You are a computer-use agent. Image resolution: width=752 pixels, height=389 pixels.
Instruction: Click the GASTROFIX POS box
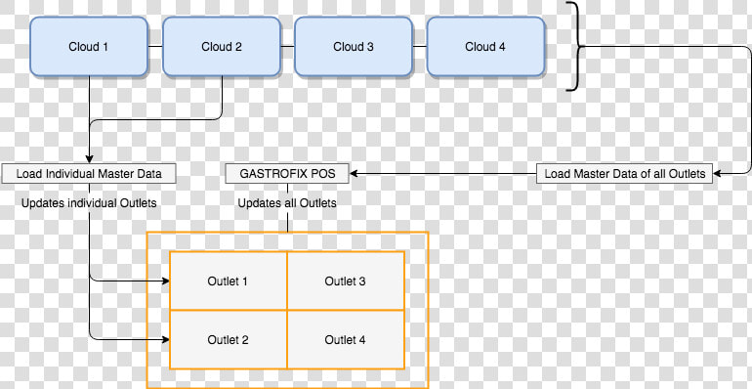287,174
